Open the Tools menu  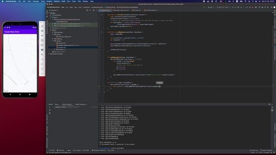coord(74,1)
